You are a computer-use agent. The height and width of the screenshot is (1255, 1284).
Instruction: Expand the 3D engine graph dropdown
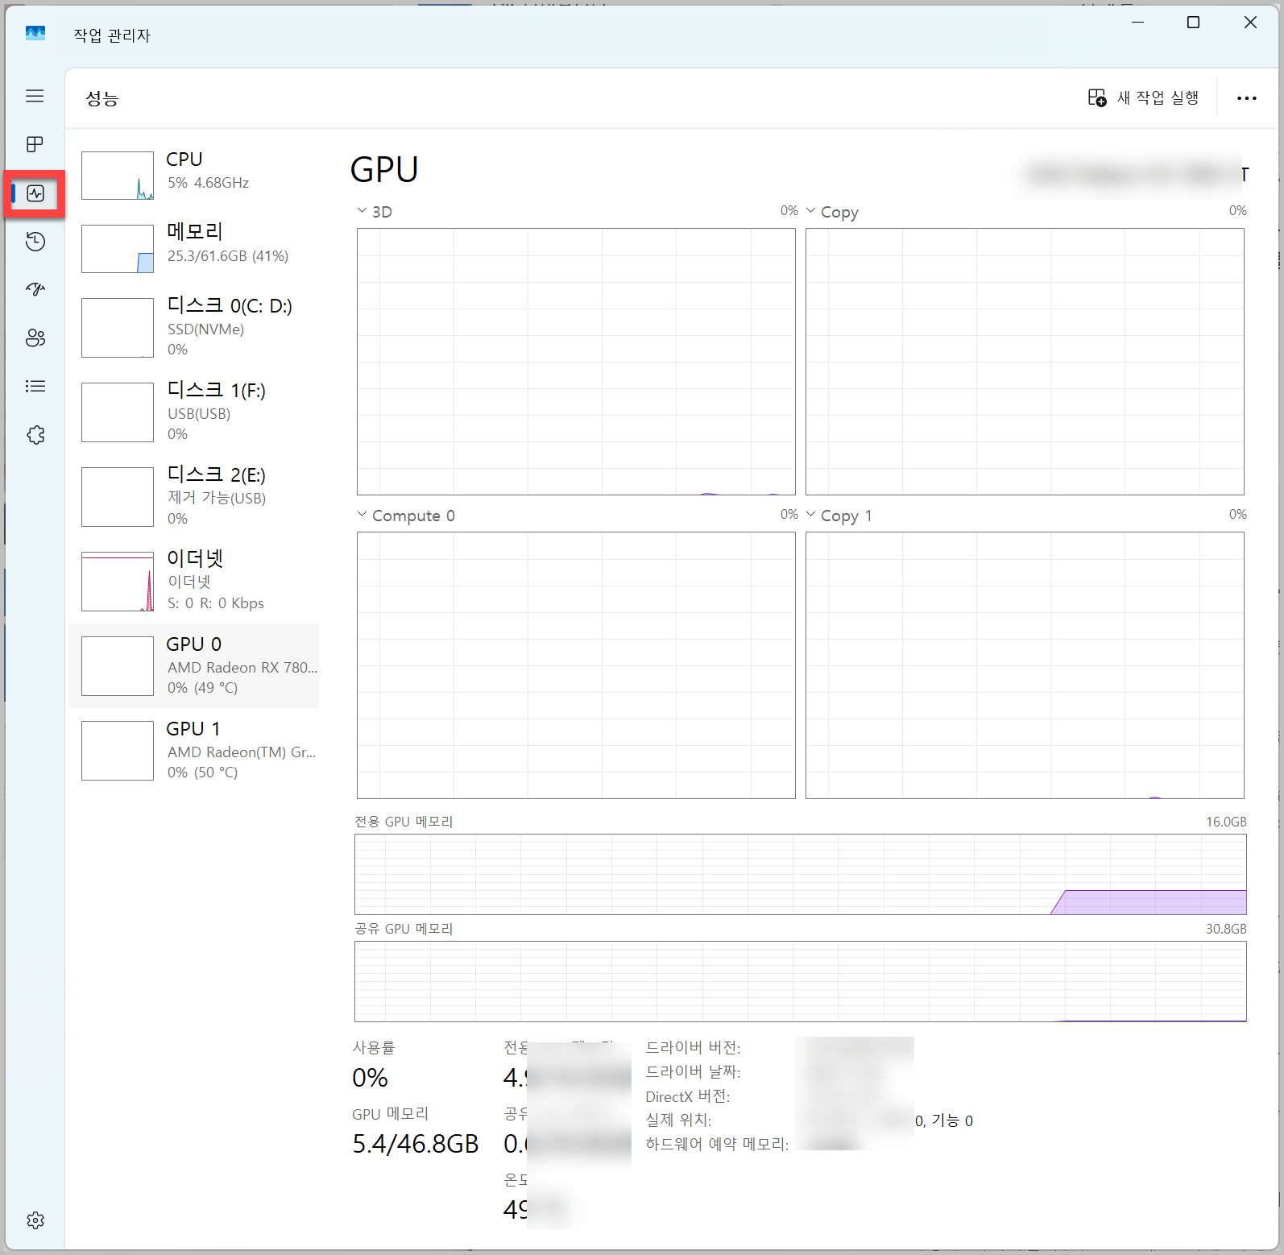coord(375,212)
